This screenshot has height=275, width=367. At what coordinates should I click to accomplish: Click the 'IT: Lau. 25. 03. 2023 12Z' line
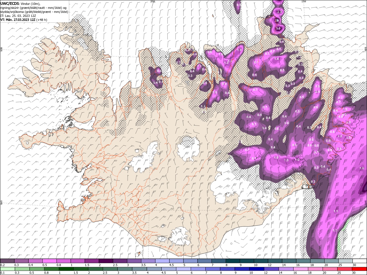pyautogui.click(x=19, y=16)
